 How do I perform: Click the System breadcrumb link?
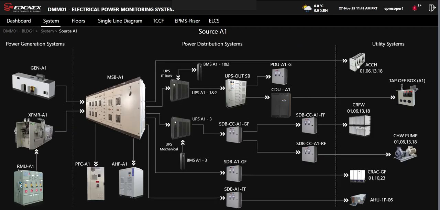(47, 31)
